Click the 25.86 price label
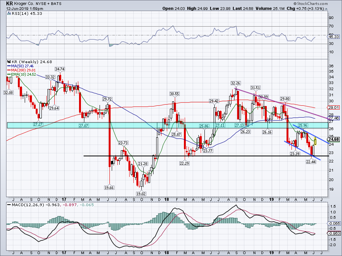The image size is (342, 256). coord(204,126)
